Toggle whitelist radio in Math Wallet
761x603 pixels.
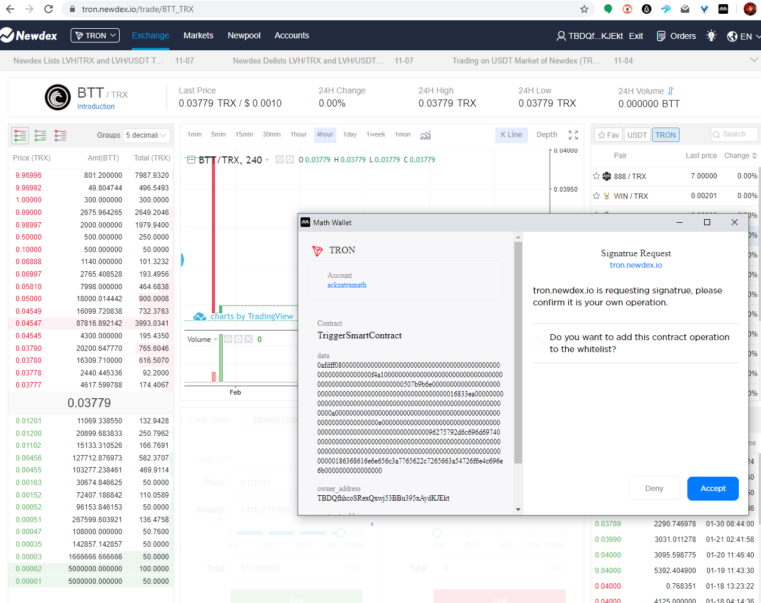tap(538, 343)
